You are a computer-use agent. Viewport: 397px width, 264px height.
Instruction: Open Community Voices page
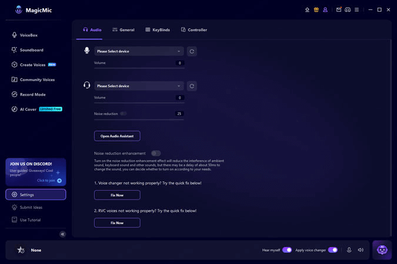(33, 80)
